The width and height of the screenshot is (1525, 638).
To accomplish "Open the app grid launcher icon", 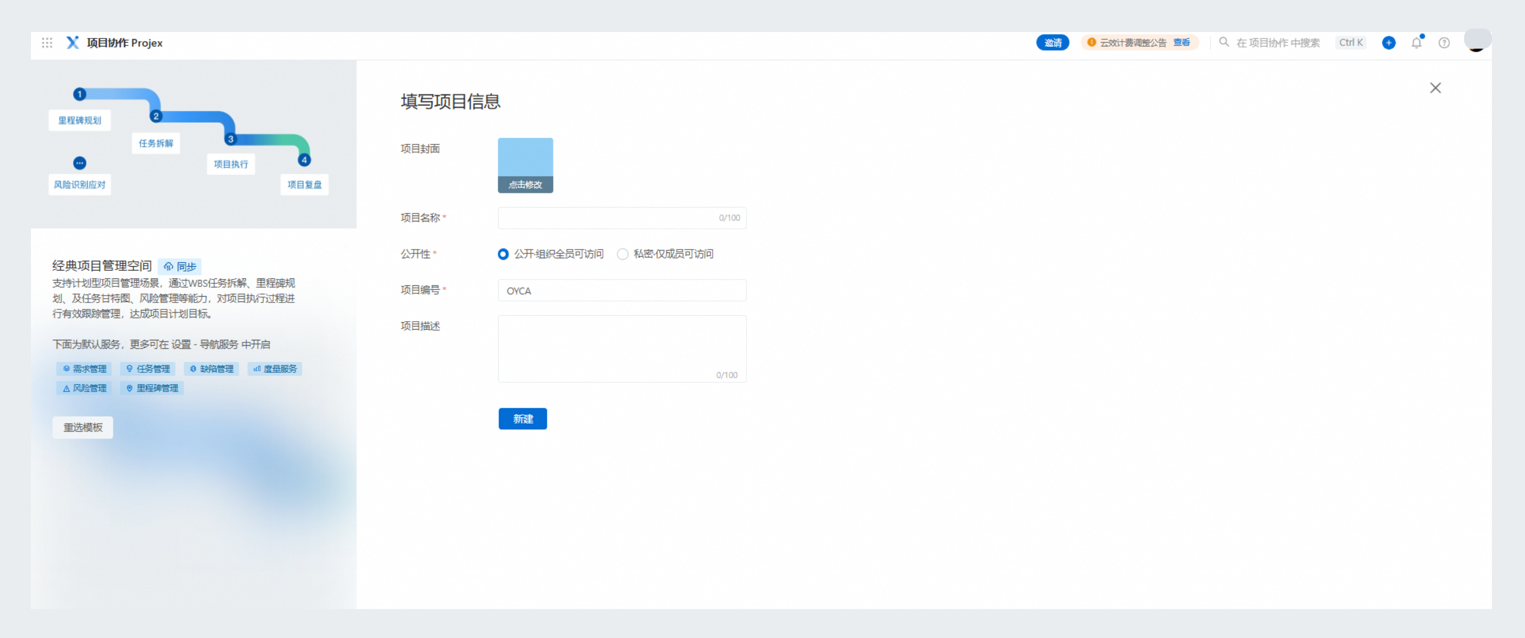I will click(x=47, y=43).
